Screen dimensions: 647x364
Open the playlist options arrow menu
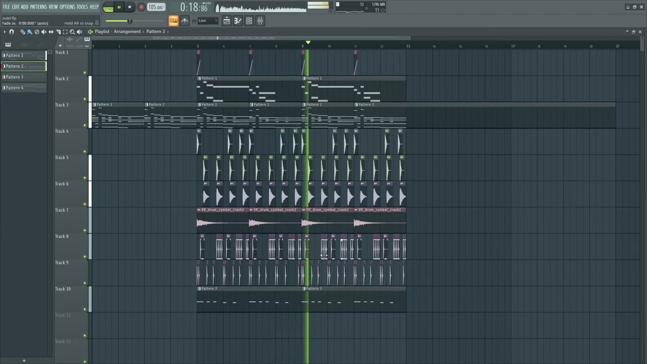click(5, 32)
